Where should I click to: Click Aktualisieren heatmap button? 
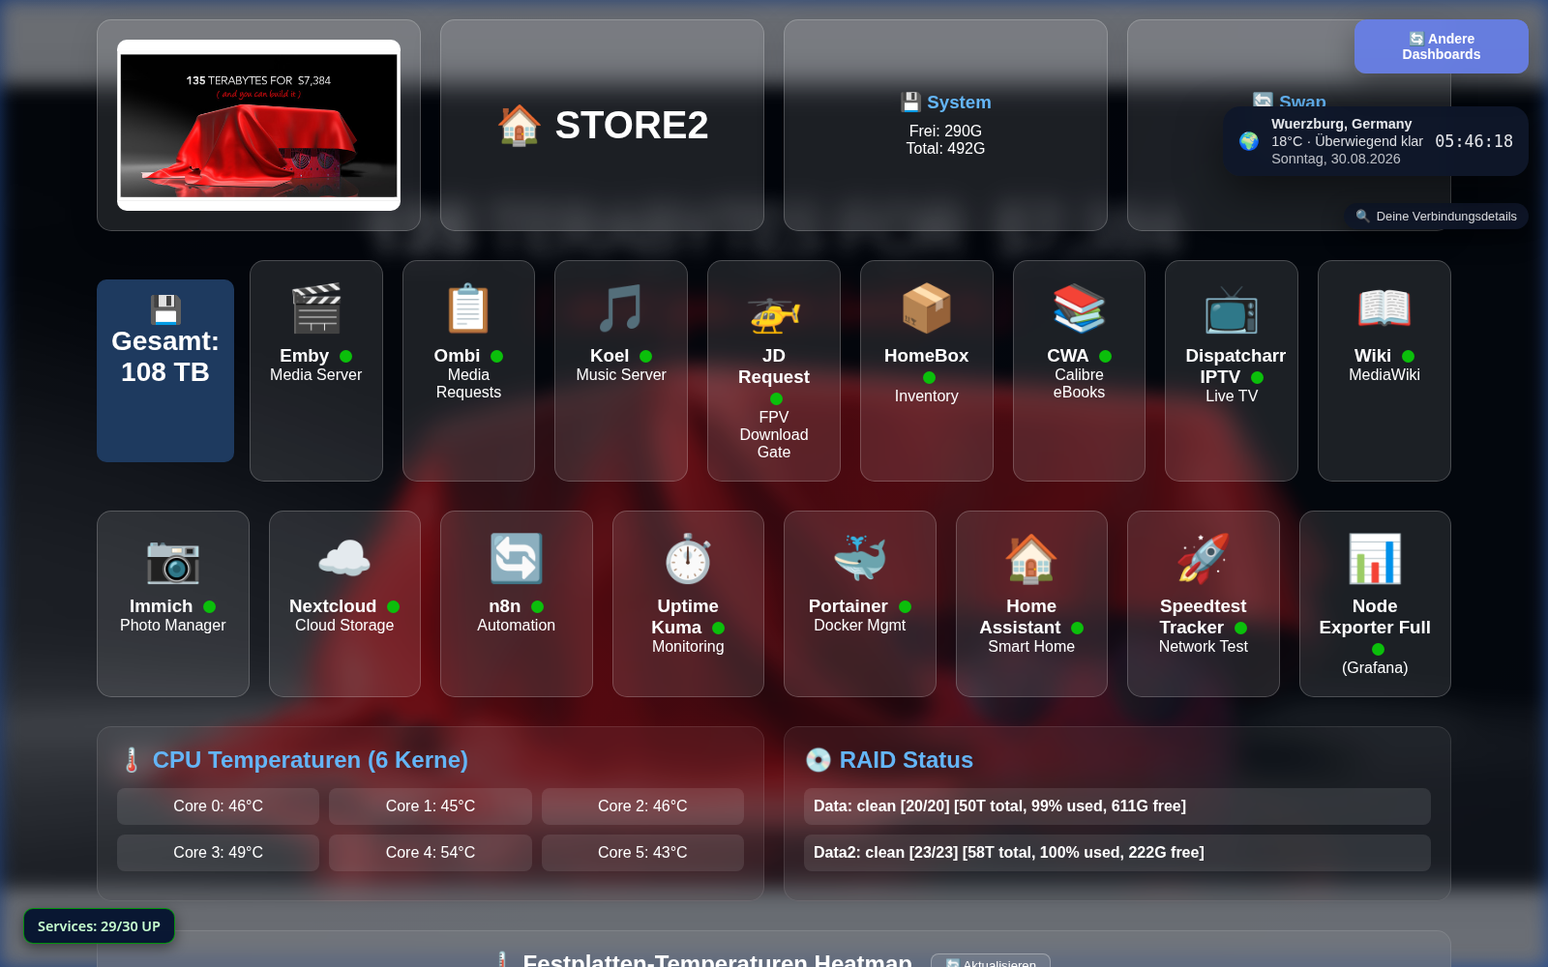point(991,961)
